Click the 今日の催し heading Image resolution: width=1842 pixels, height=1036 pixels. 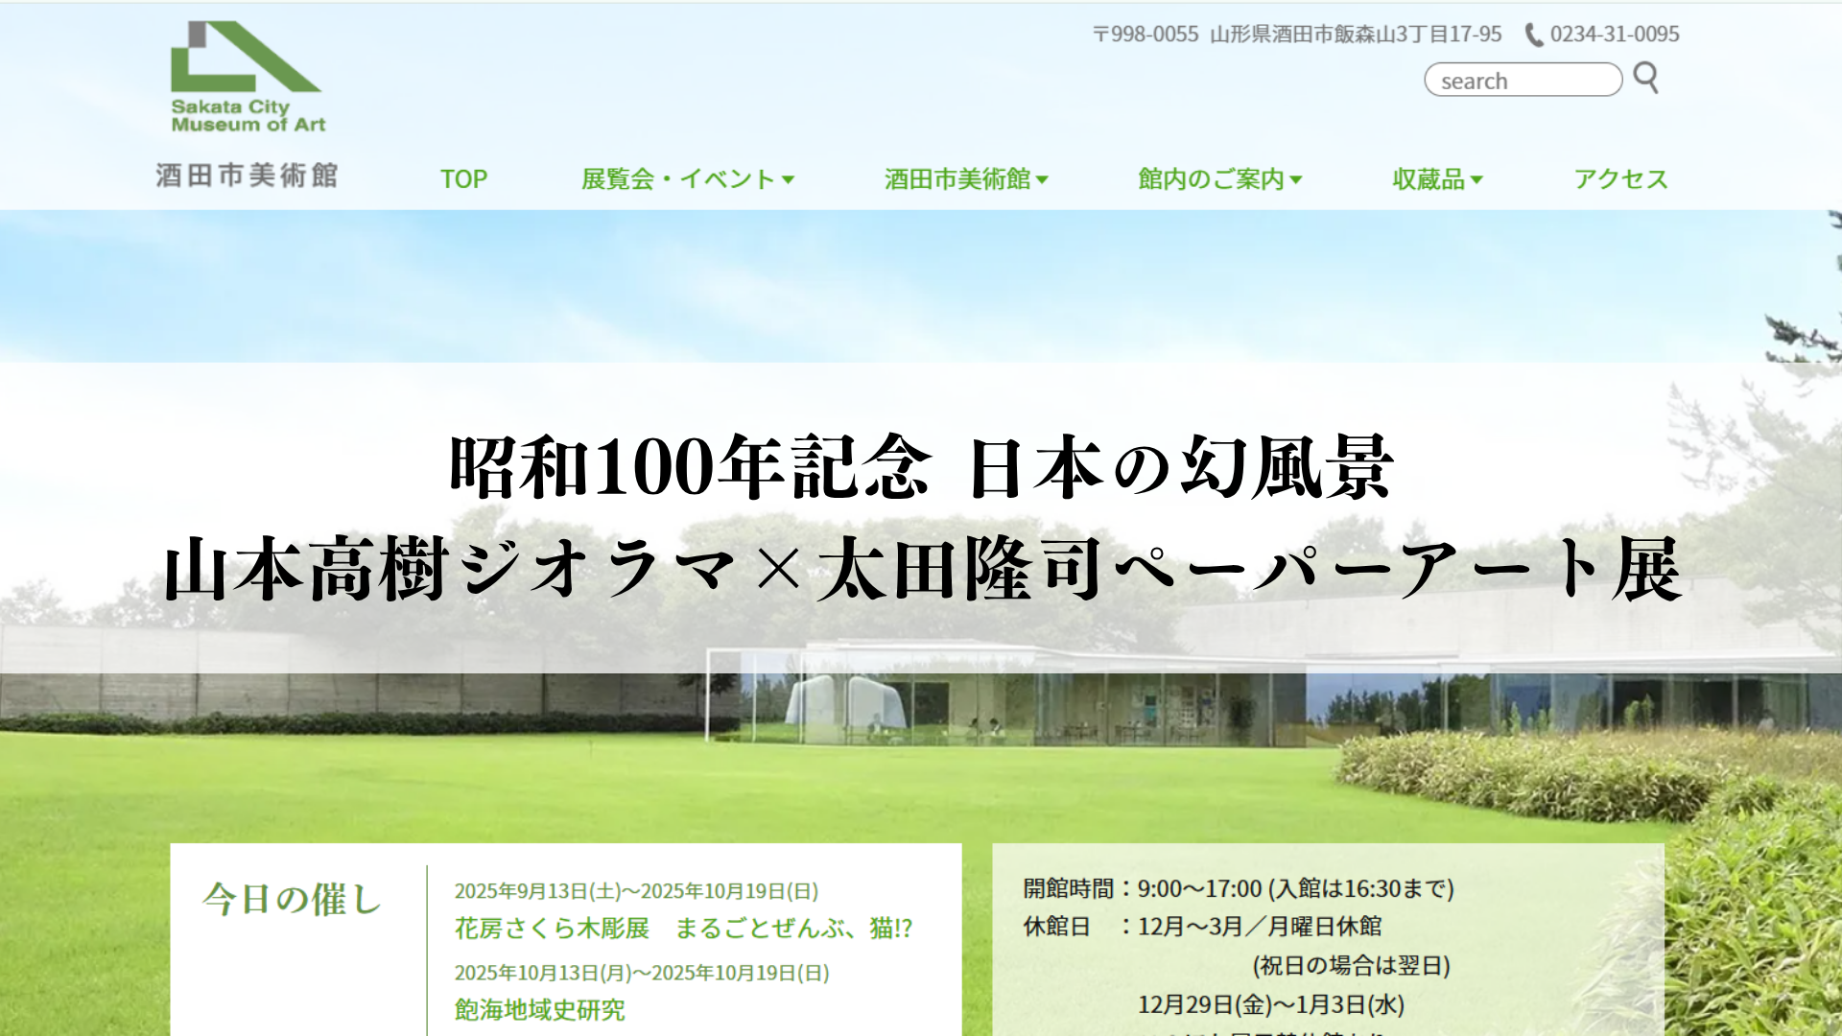293,900
